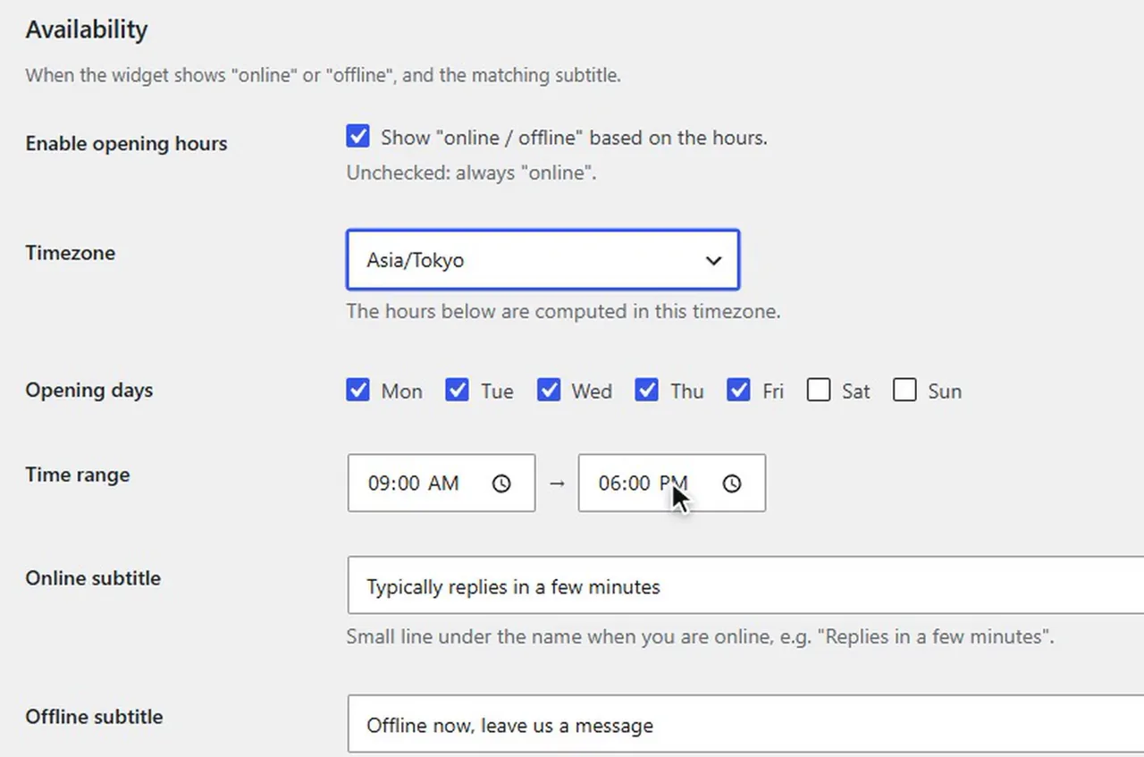Screen dimensions: 1144x757
Task: Click the Enable opening hours label
Action: coord(126,144)
